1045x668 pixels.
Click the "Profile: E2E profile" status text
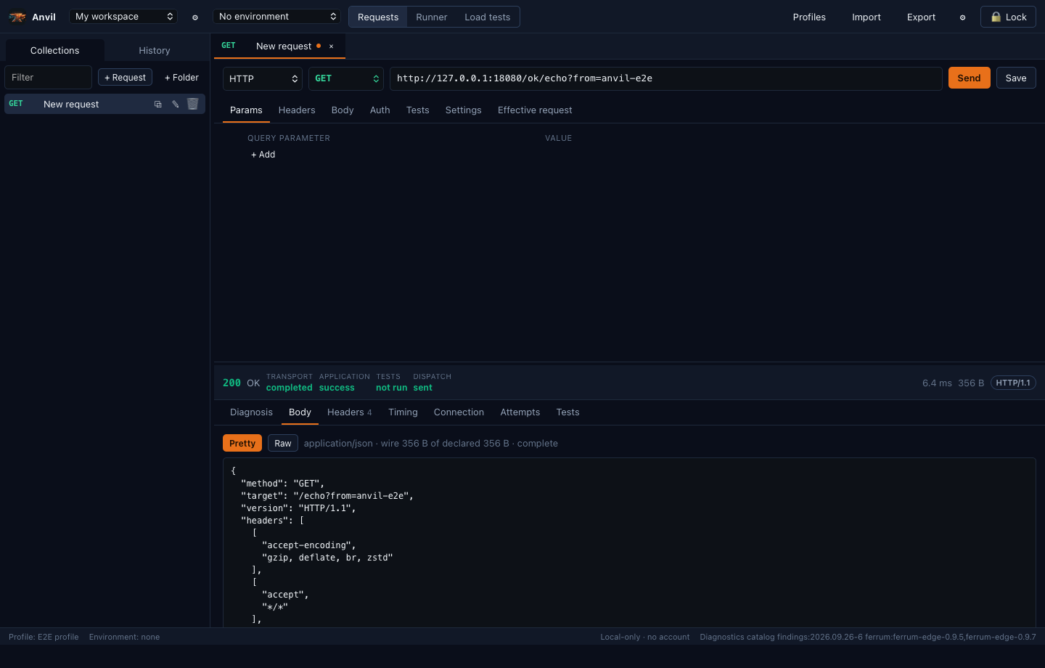click(44, 637)
